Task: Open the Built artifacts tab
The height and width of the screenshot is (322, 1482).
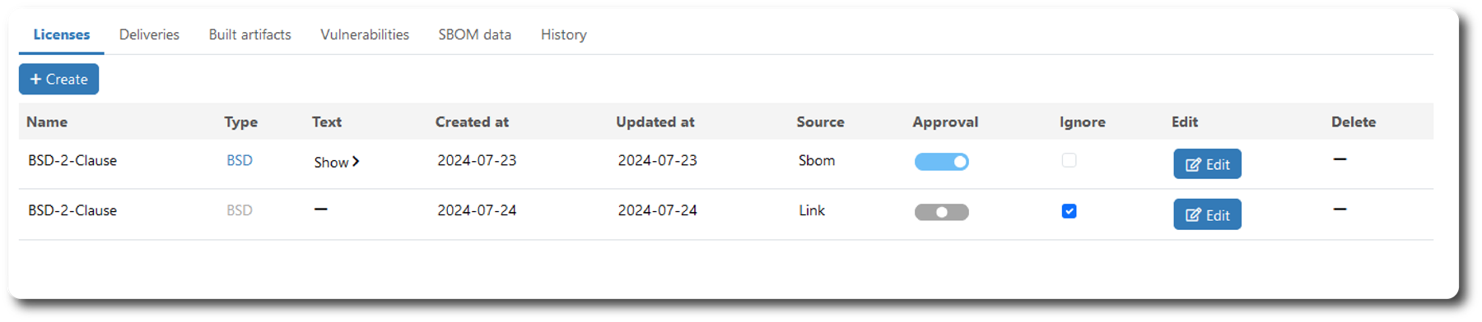Action: point(249,34)
